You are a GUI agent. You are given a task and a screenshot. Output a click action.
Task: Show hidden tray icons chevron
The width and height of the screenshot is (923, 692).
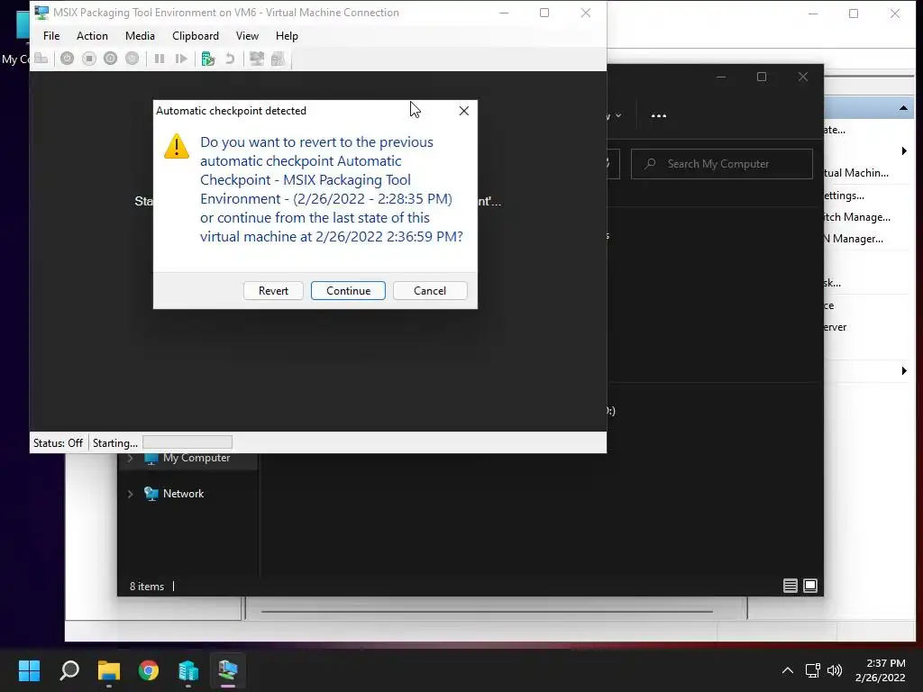pyautogui.click(x=788, y=670)
